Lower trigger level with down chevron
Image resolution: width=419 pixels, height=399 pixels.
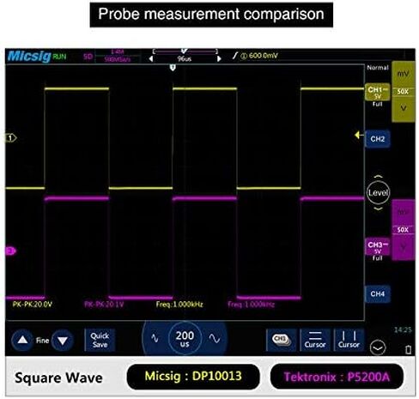(x=378, y=209)
